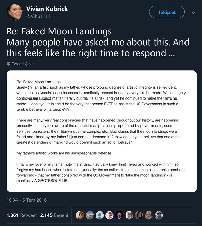
Task: Open the embedded Faked Moon Landings text image
Action: [x=102, y=131]
